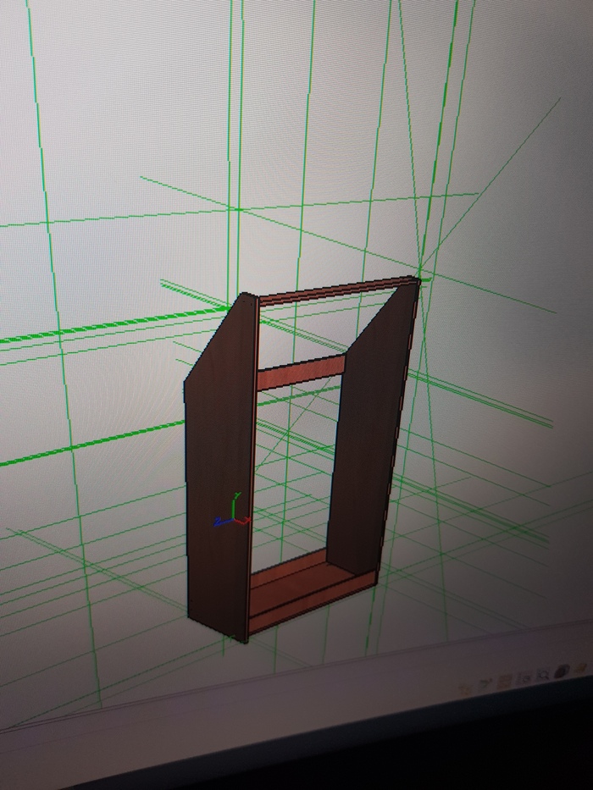Select the middle cross rail of the cabinet
This screenshot has width=593, height=790.
click(x=301, y=373)
